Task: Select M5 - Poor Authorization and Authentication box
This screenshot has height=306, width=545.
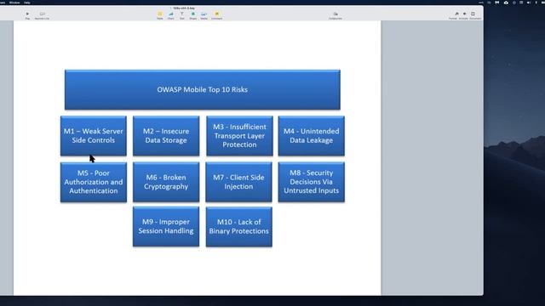Action: click(x=94, y=182)
